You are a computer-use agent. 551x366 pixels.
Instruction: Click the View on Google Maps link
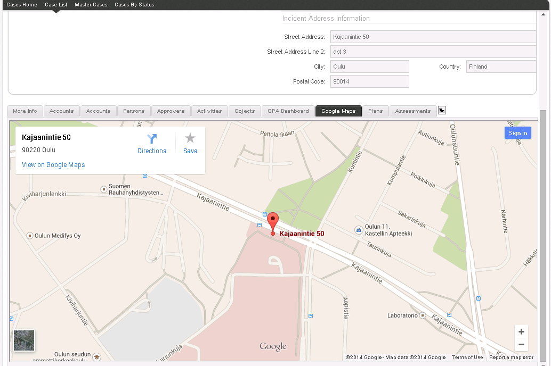click(53, 164)
